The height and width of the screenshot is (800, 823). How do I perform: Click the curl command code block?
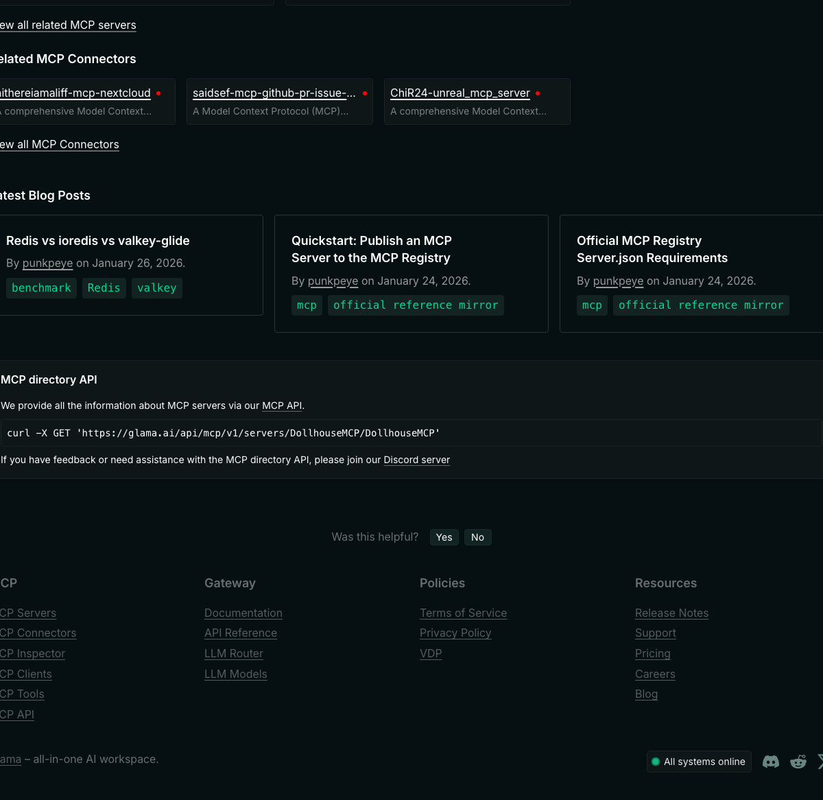coord(410,433)
